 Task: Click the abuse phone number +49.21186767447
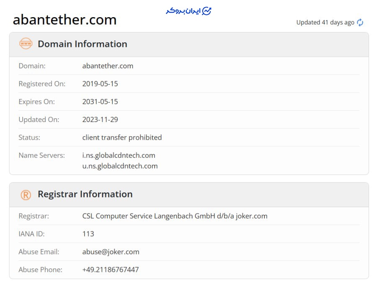pyautogui.click(x=110, y=270)
